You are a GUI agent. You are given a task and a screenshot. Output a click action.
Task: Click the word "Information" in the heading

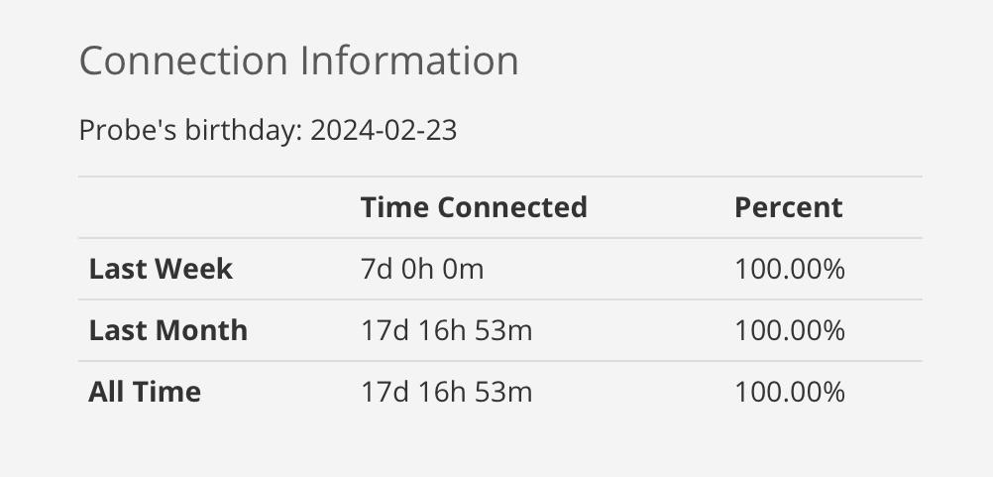click(x=409, y=61)
